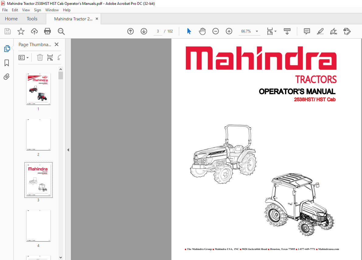
Task: Click the 1-877-449-7771 phone number text
Action: click(306, 249)
